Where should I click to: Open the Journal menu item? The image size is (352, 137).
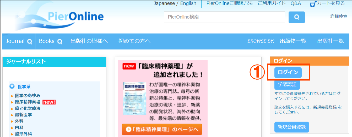[15, 41]
